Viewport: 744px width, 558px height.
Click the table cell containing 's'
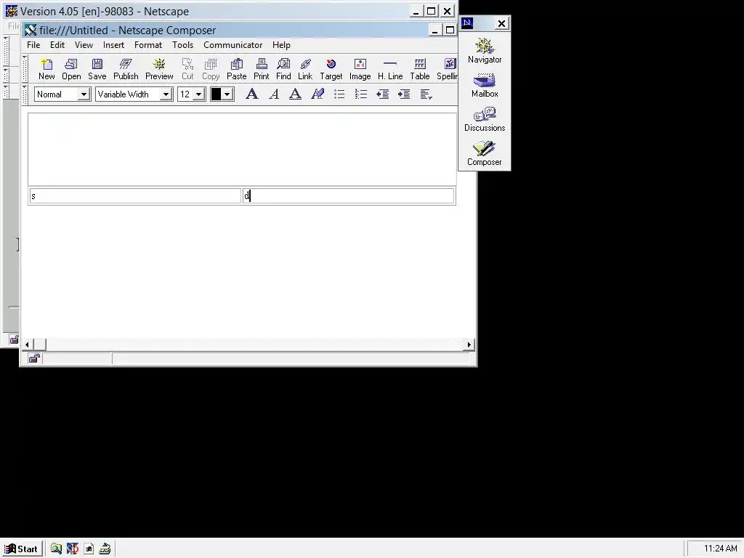pyautogui.click(x=135, y=196)
